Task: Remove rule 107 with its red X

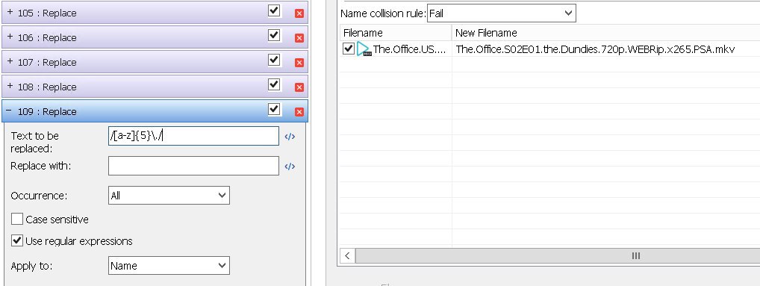Action: click(x=299, y=63)
